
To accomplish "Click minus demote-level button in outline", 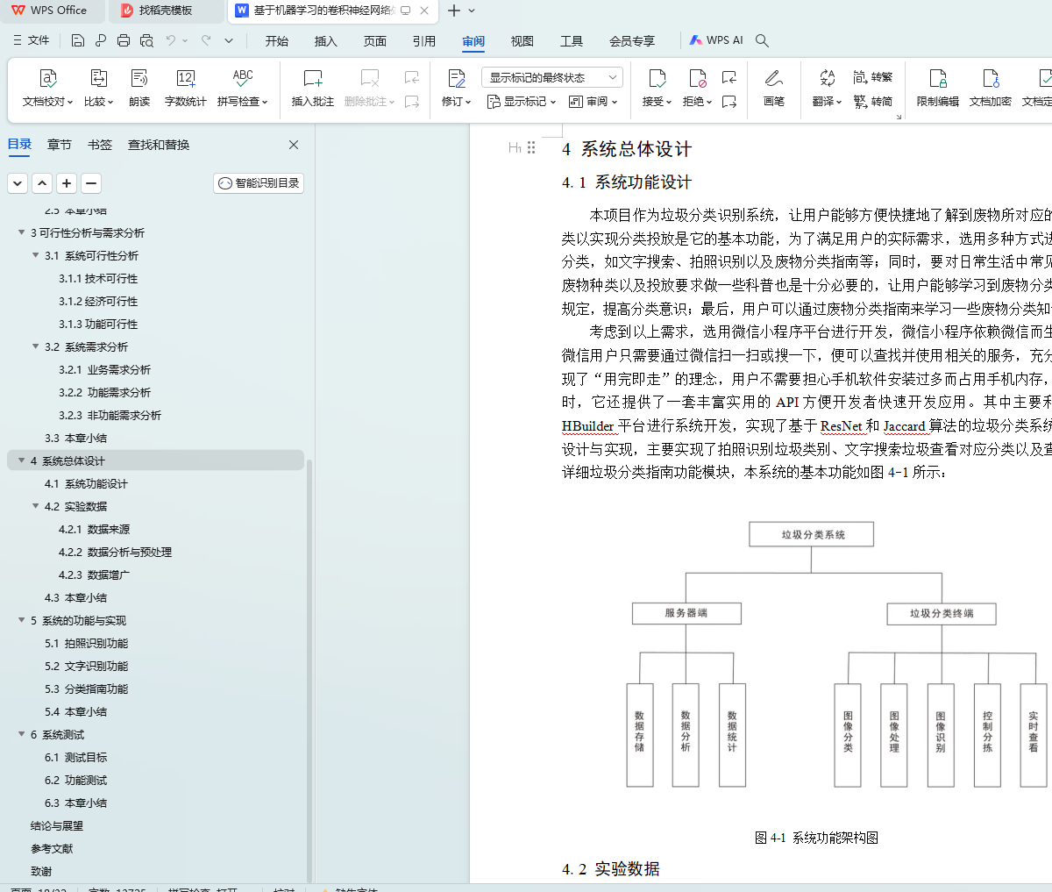I will (91, 183).
